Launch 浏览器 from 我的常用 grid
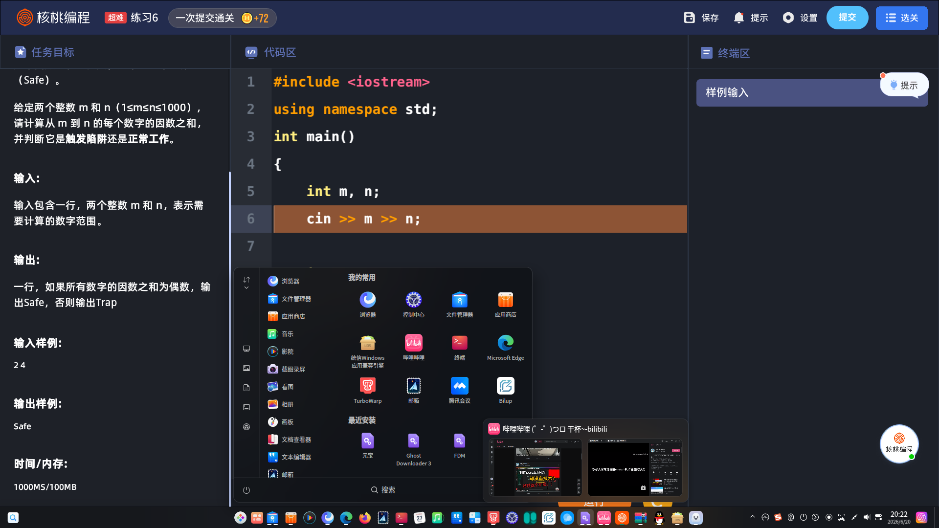 point(367,305)
